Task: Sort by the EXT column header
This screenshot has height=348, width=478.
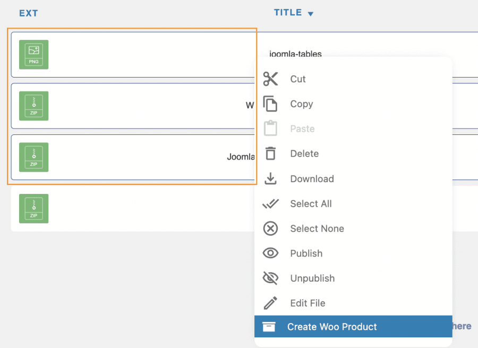Action: pyautogui.click(x=29, y=13)
